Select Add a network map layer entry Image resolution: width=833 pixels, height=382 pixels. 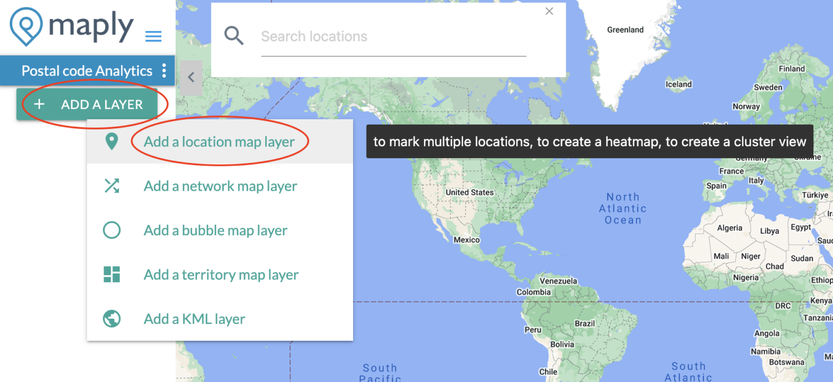coord(220,186)
